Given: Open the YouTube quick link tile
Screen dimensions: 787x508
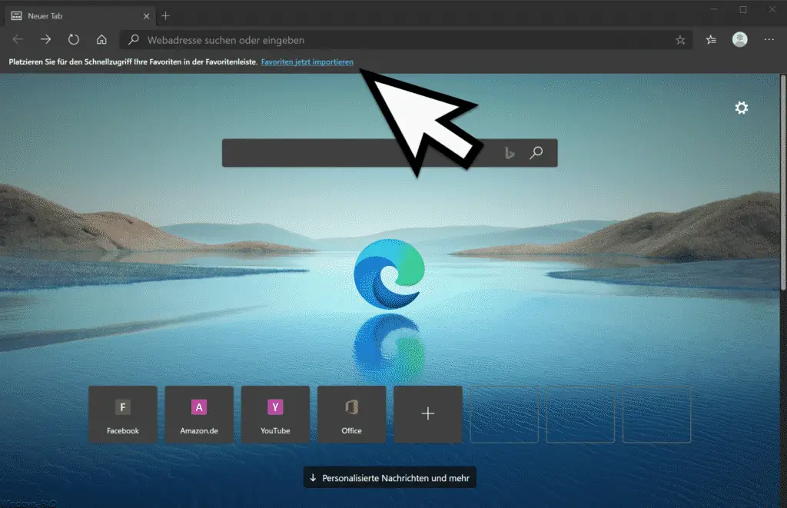Looking at the screenshot, I should (x=276, y=414).
